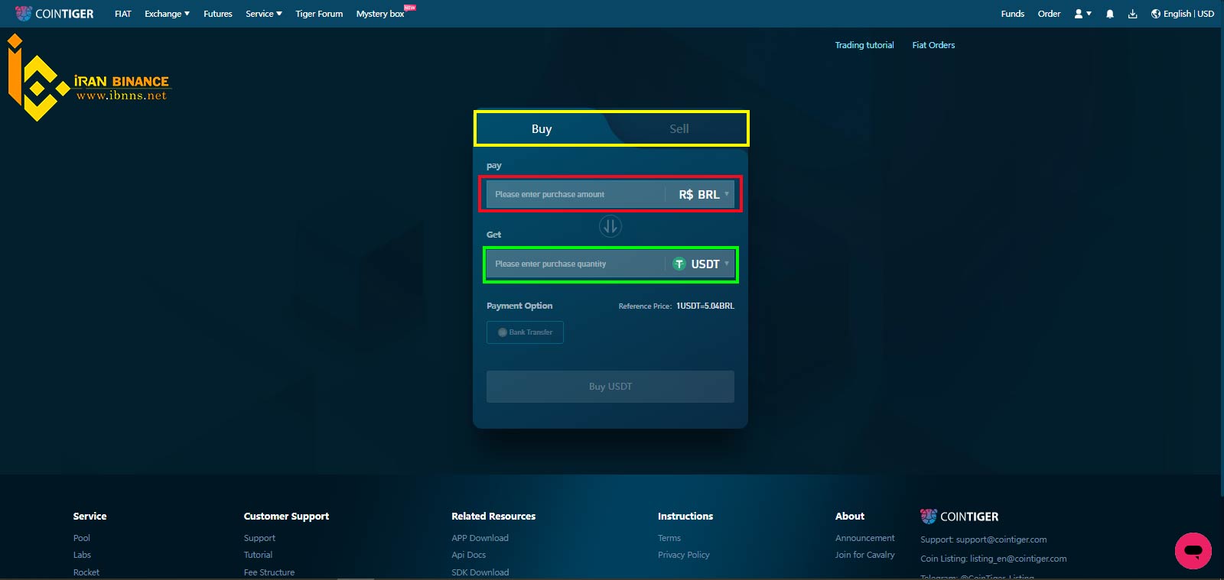Open Funds in the header

[1013, 14]
